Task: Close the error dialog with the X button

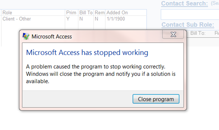Action: tap(173, 34)
